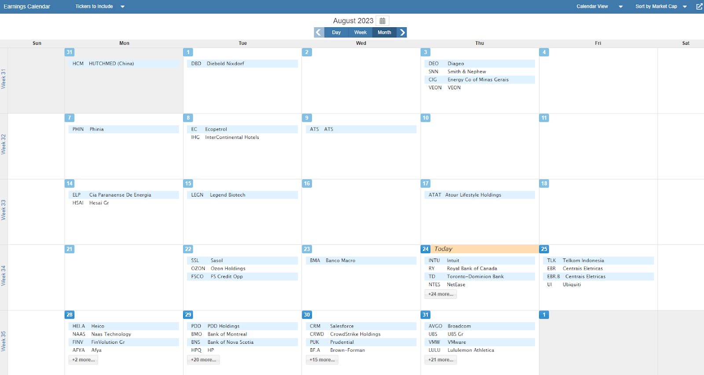
Task: Open VMW VMware entry
Action: pos(480,342)
